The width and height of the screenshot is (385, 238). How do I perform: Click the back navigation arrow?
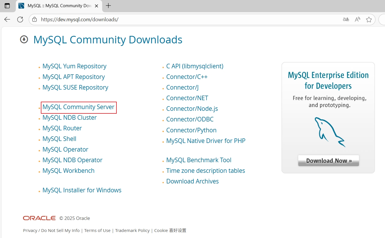point(7,19)
